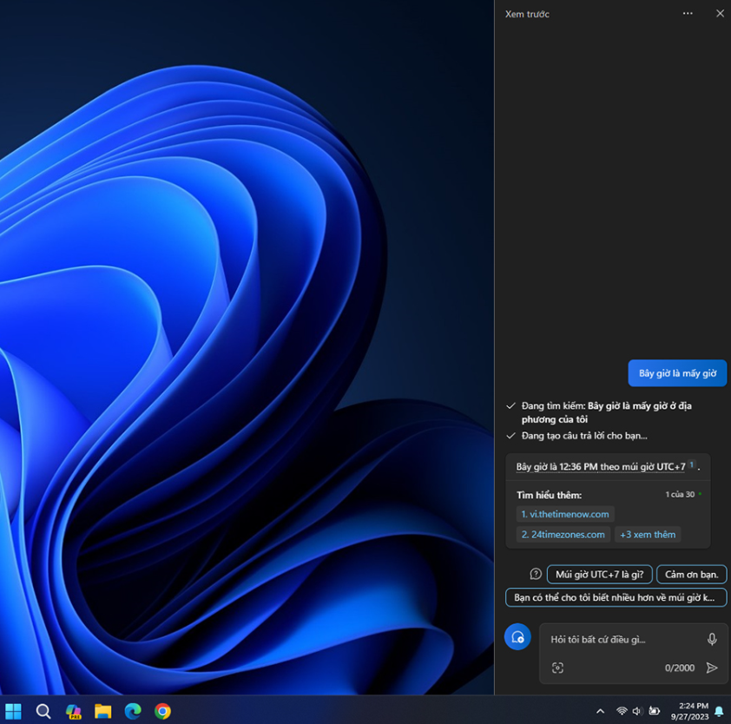Viewport: 731px width, 724px height.
Task: Launch Microsoft Edge from taskbar
Action: pos(133,711)
